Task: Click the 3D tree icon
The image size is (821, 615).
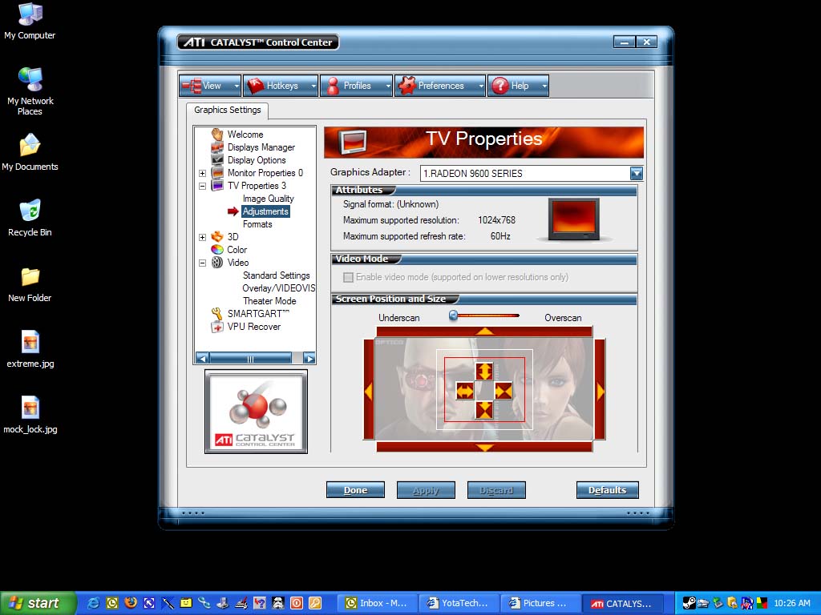Action: (x=216, y=237)
